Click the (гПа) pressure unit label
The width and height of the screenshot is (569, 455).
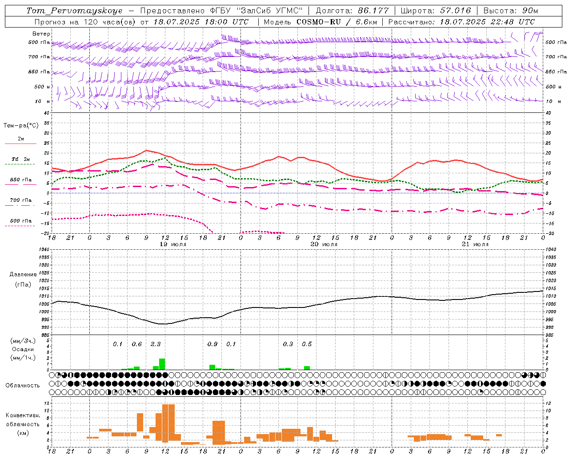(23, 285)
